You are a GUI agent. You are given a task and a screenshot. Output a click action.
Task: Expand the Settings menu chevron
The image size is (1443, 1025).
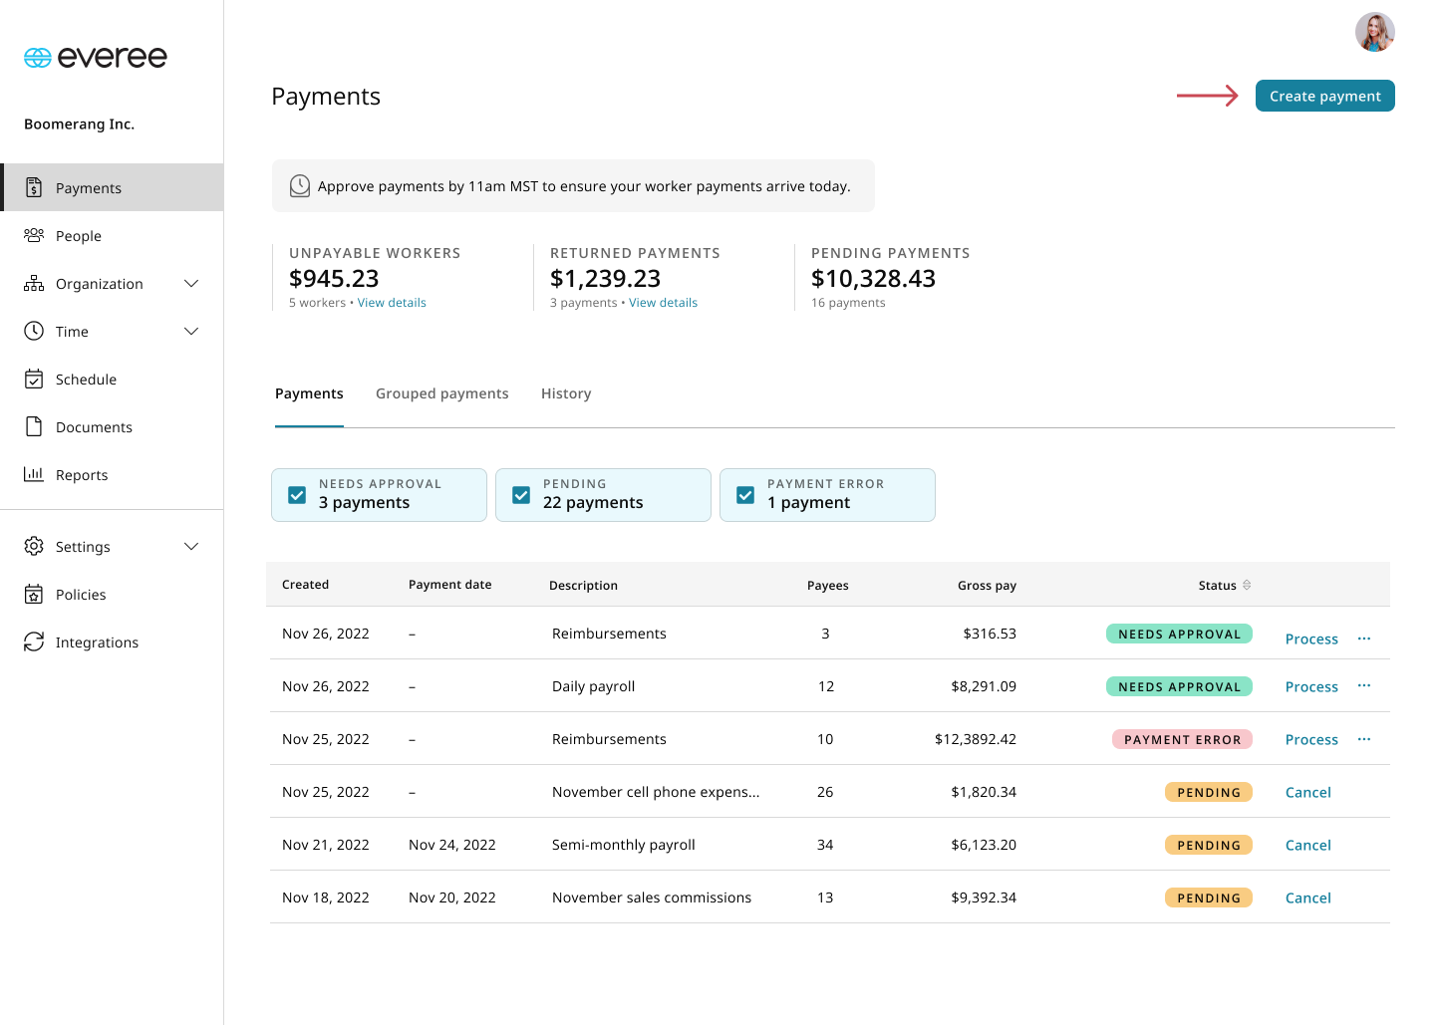click(191, 546)
